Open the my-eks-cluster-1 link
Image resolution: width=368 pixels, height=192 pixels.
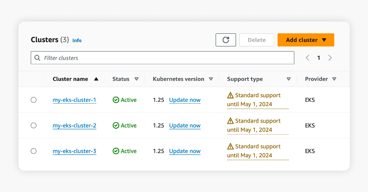click(75, 100)
